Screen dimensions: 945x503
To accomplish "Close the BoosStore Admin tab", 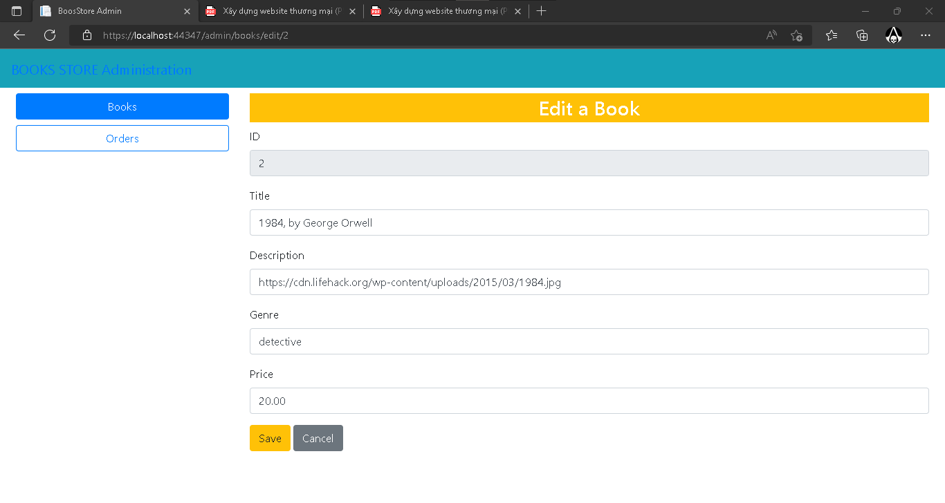I will click(x=187, y=11).
